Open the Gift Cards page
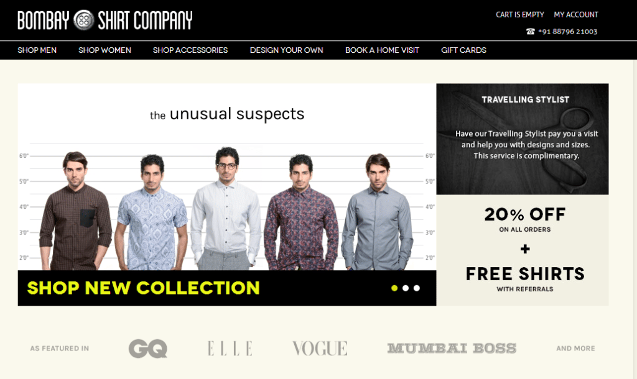The height and width of the screenshot is (379, 637). pyautogui.click(x=463, y=50)
